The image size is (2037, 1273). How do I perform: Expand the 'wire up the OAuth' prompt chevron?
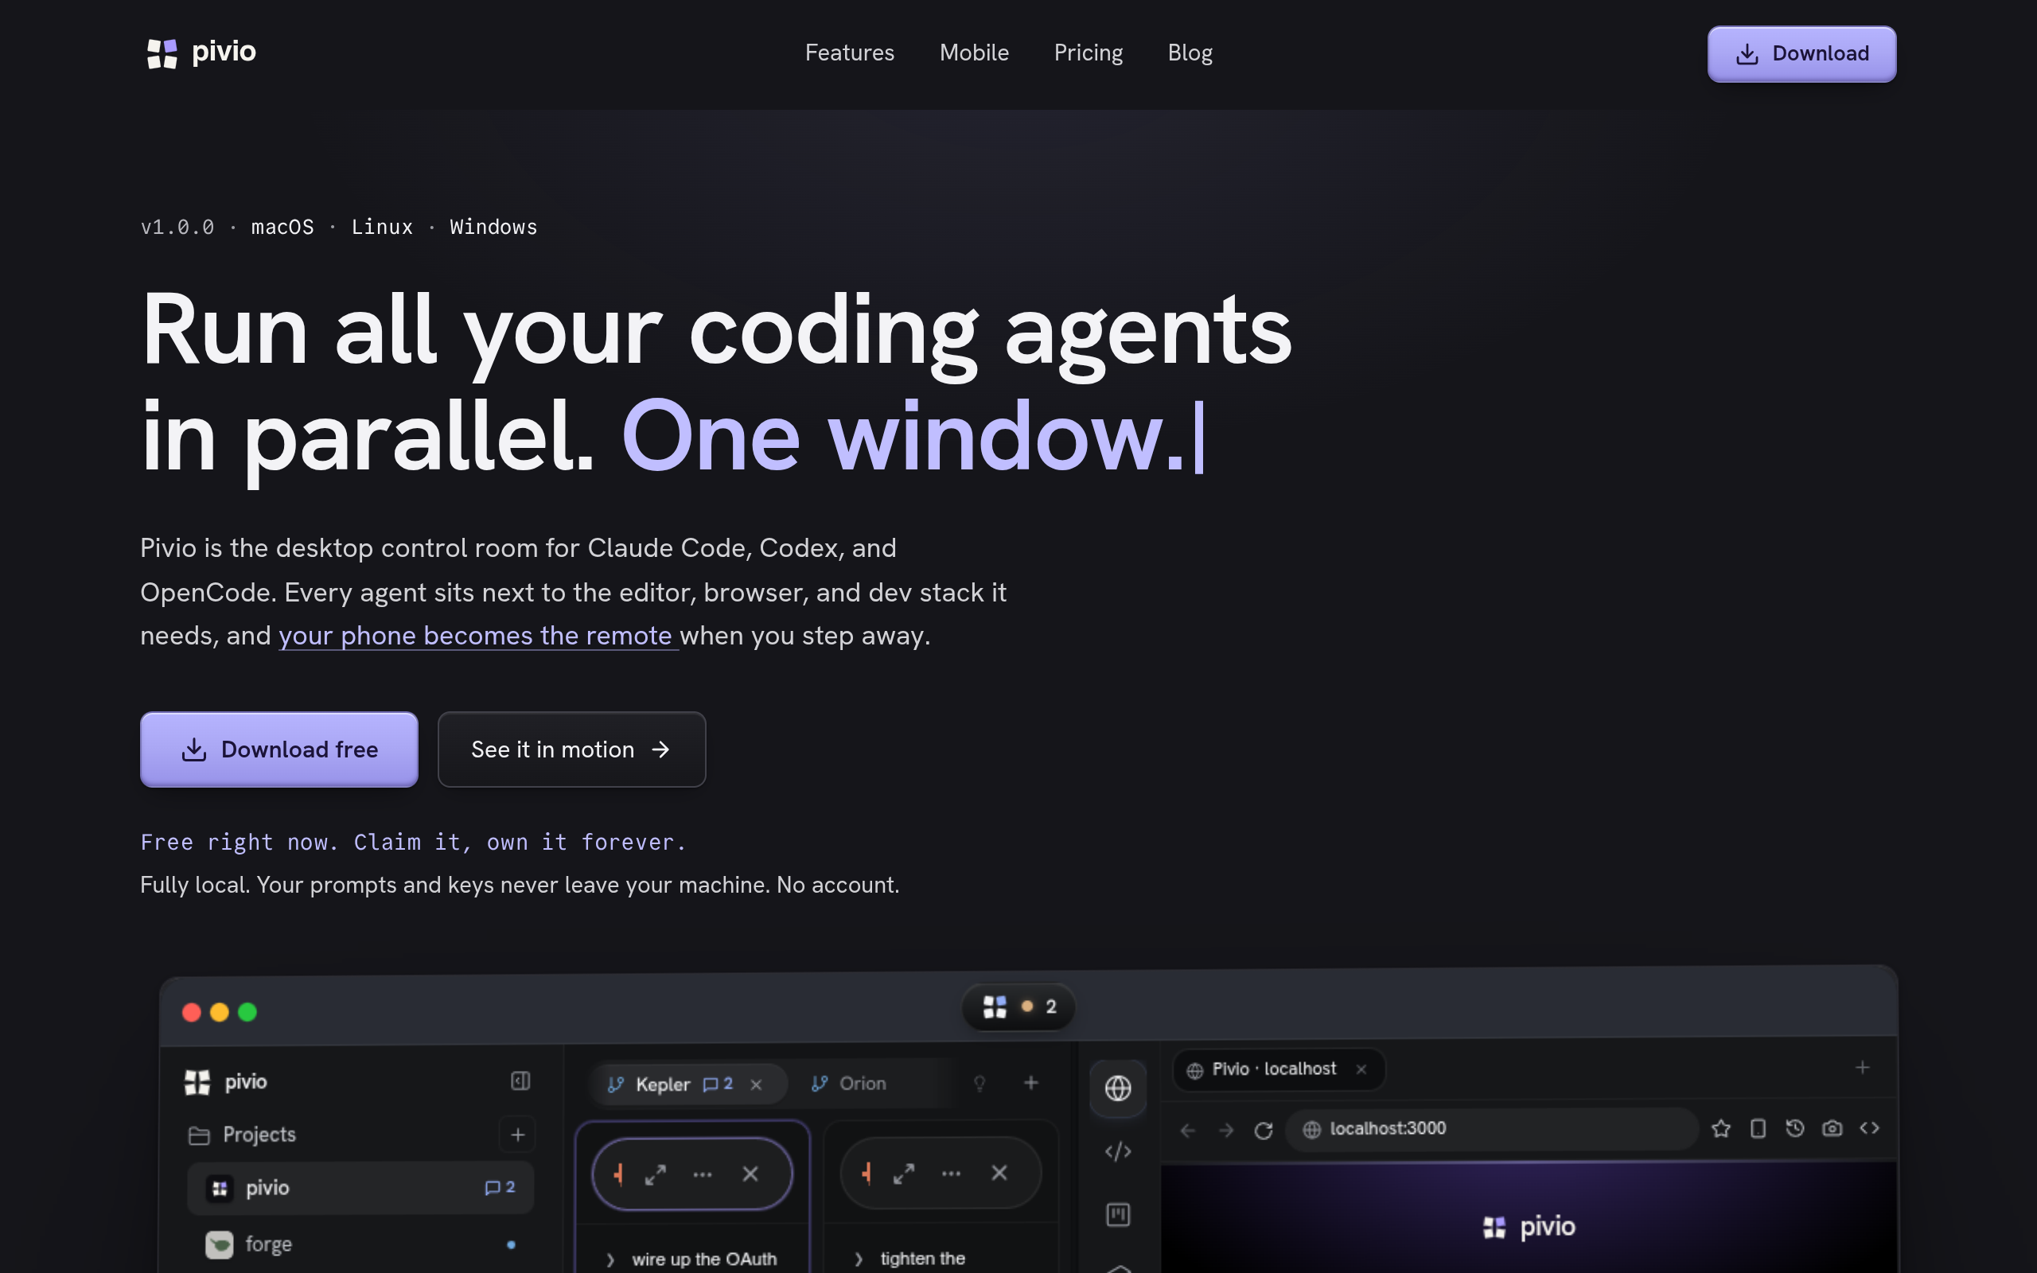click(610, 1259)
